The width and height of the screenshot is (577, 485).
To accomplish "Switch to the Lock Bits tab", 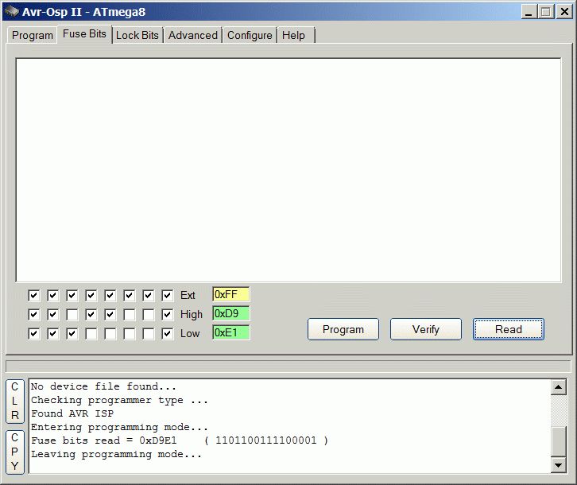I will click(x=137, y=35).
